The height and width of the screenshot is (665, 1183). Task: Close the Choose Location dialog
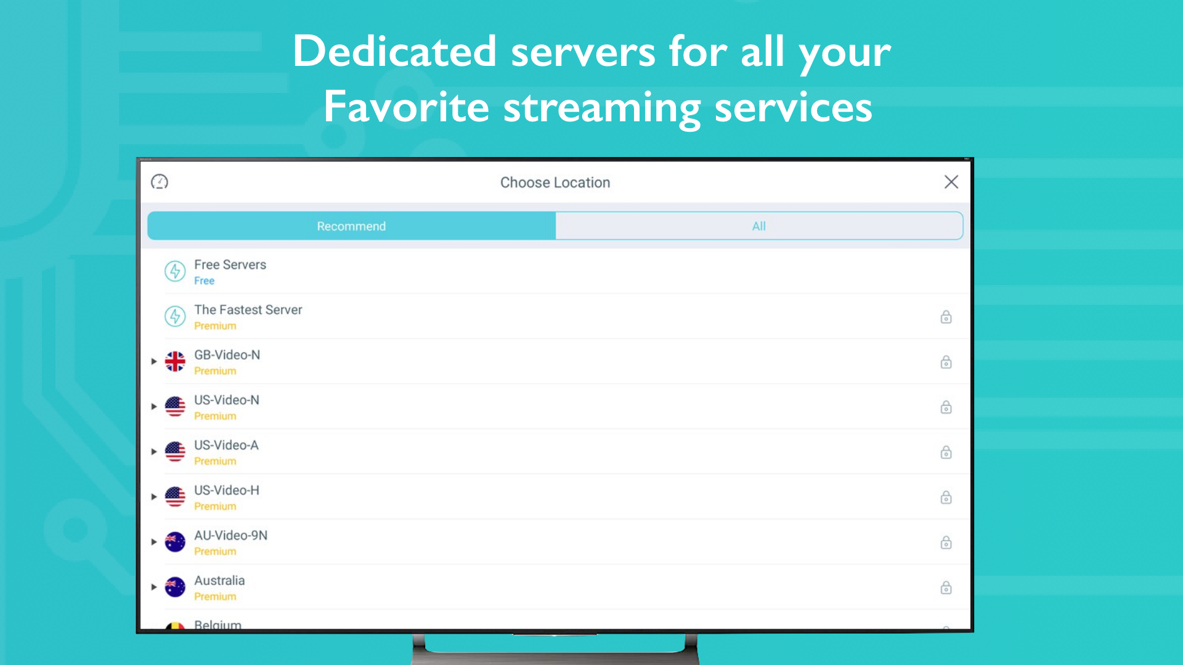pos(951,182)
